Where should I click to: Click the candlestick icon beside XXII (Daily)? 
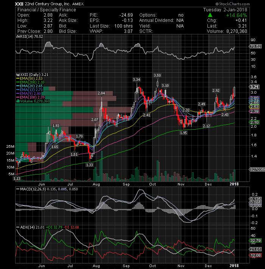(18, 75)
